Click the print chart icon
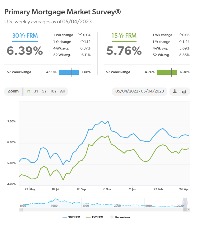The width and height of the screenshot is (199, 232). coord(184,91)
